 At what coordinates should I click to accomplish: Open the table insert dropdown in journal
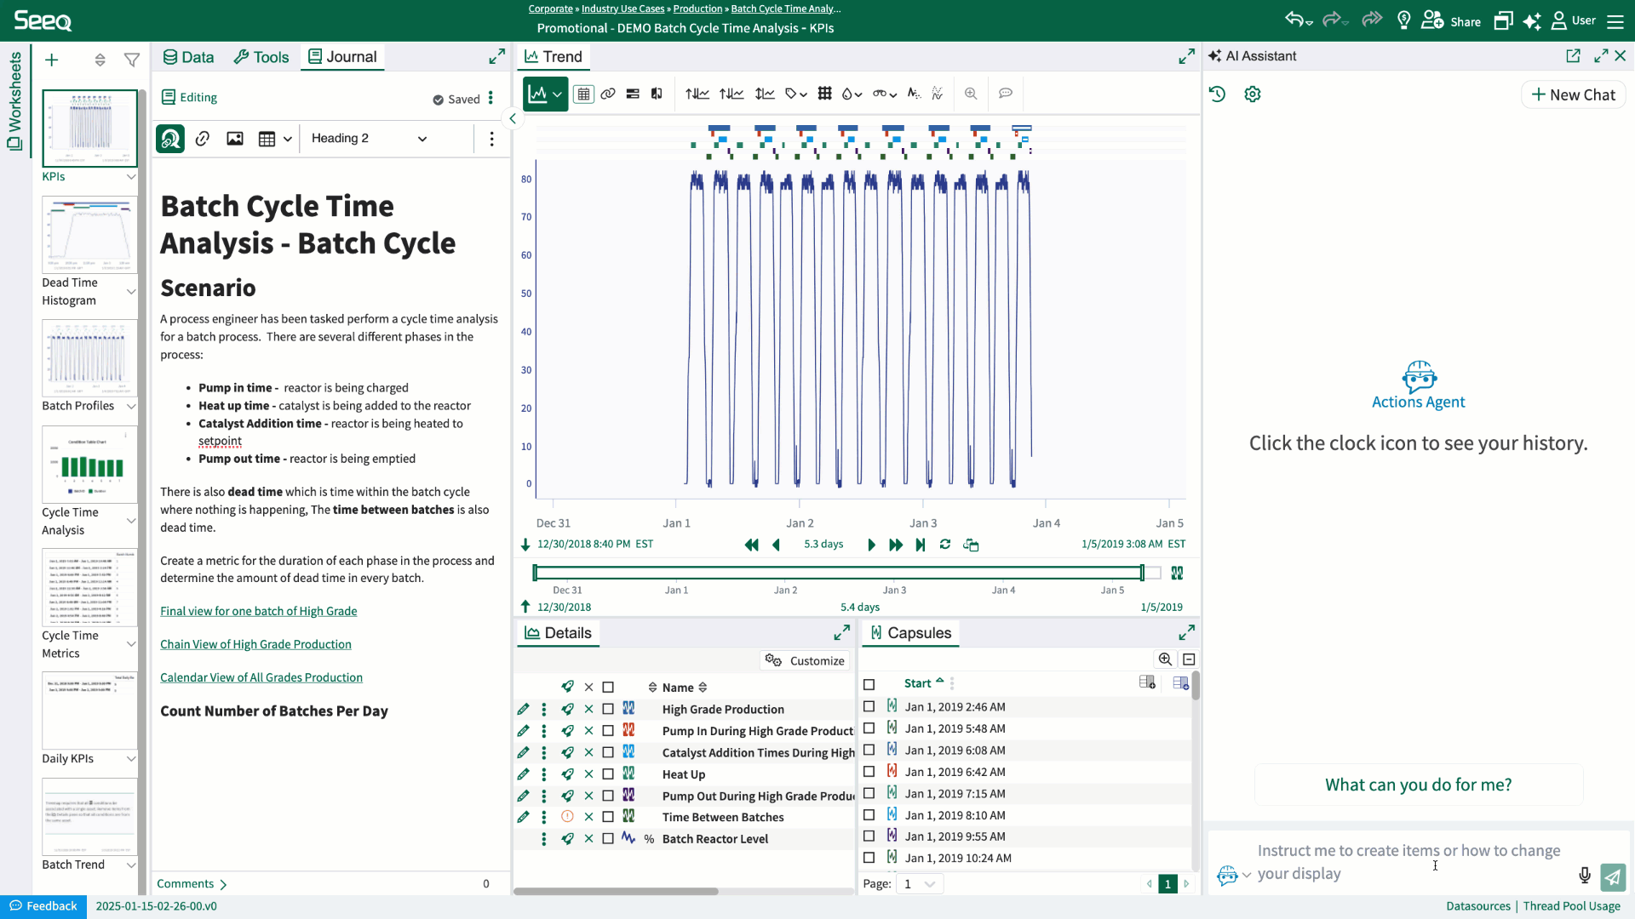pos(288,139)
